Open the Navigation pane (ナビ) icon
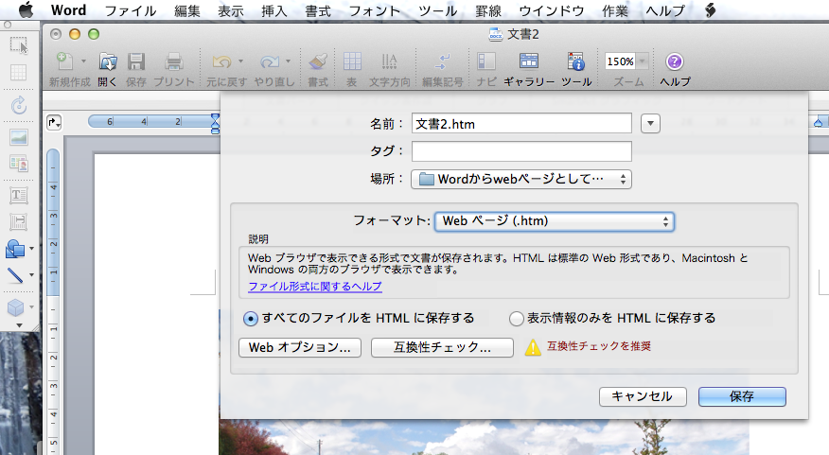 coord(485,61)
